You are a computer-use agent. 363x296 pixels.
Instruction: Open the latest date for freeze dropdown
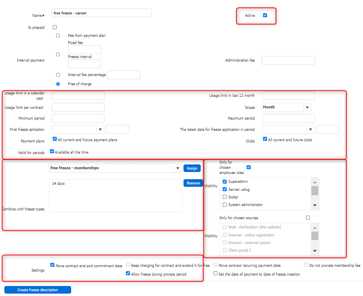click(x=310, y=129)
